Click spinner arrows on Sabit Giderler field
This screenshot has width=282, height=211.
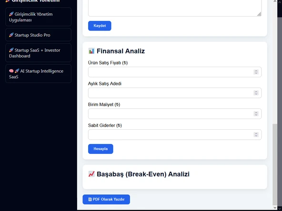[256, 135]
